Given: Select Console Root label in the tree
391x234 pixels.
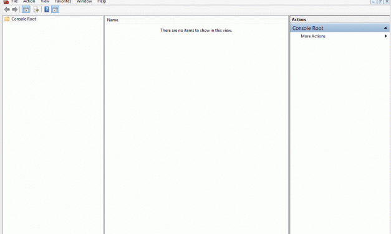Looking at the screenshot, I should tap(24, 19).
